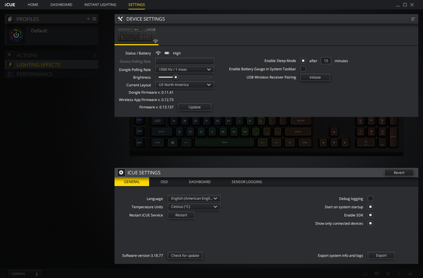Viewport: 423px width, 278px height.
Task: Open the Device Settings panel menu icon
Action: [413, 19]
